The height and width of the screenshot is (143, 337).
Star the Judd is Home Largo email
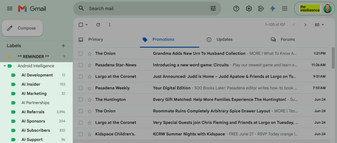coord(90,77)
